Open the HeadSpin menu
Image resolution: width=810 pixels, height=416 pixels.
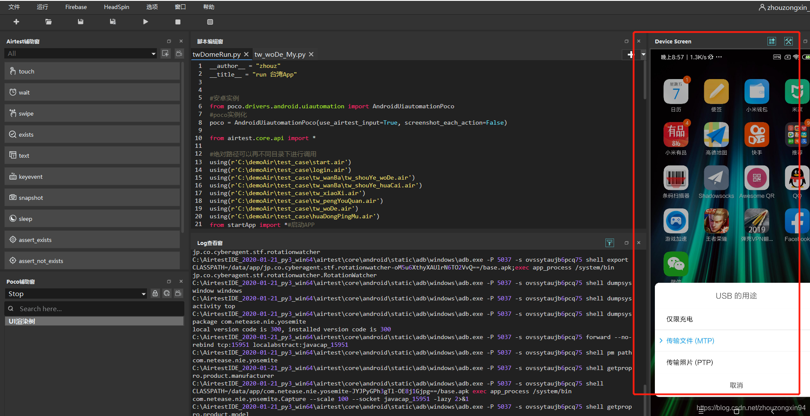click(x=116, y=7)
